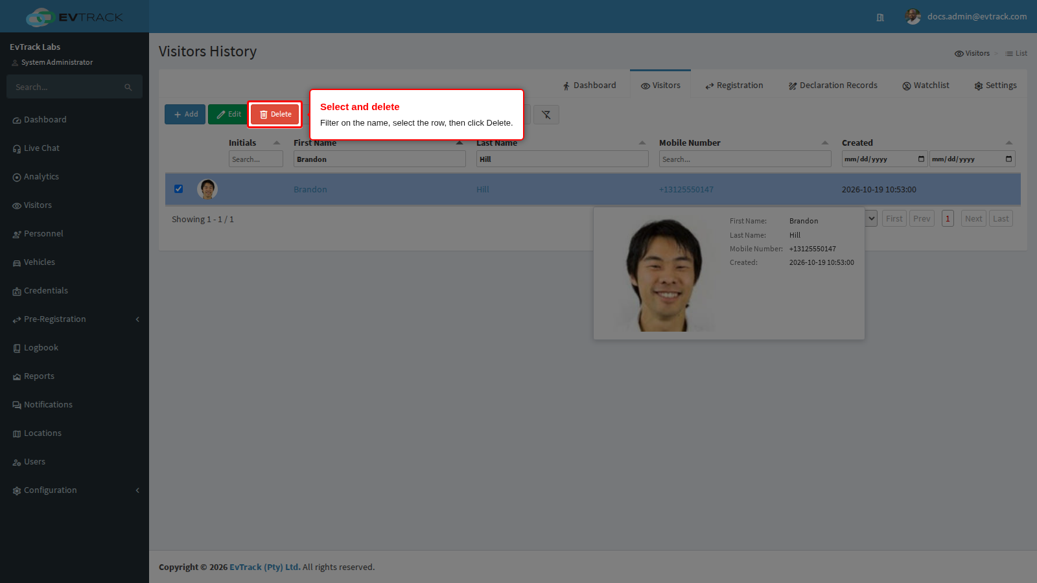The image size is (1037, 583).
Task: Click page number 1 in pagination
Action: pyautogui.click(x=948, y=218)
